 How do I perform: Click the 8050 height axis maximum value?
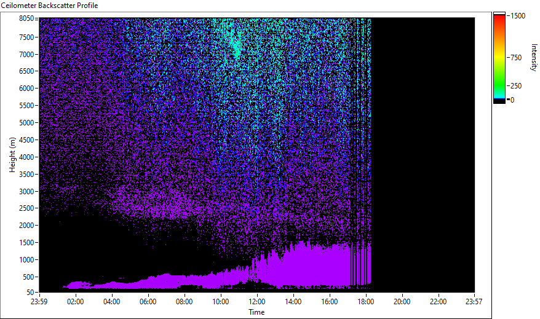26,18
